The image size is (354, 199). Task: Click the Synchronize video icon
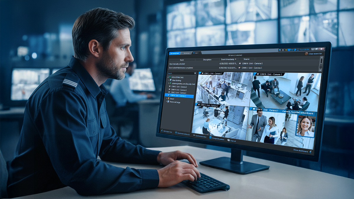(194, 135)
